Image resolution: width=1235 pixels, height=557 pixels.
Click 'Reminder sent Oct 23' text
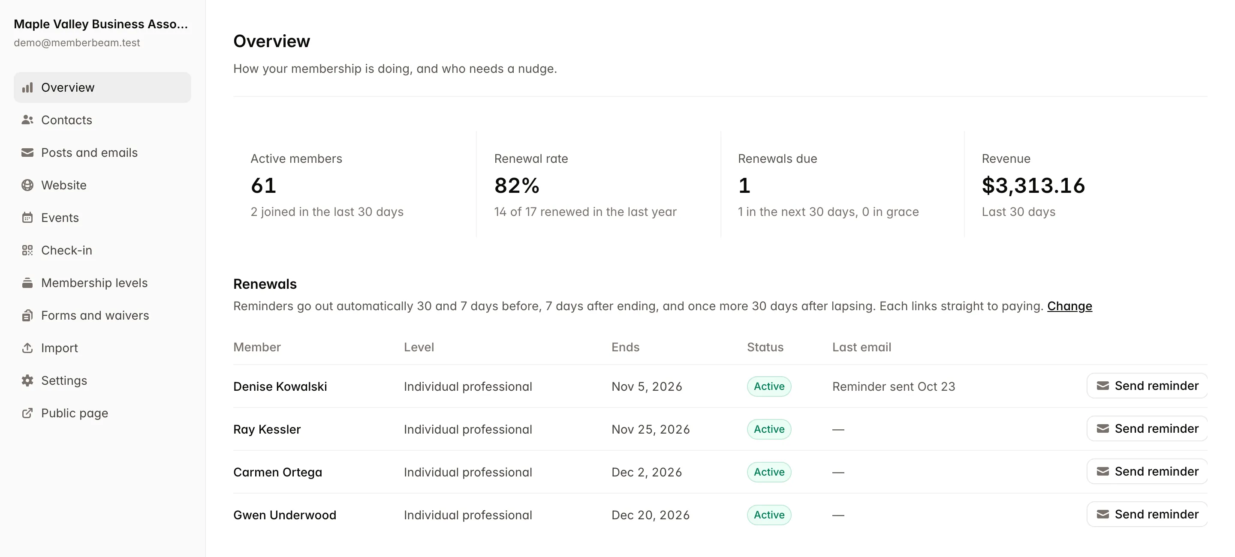[894, 386]
